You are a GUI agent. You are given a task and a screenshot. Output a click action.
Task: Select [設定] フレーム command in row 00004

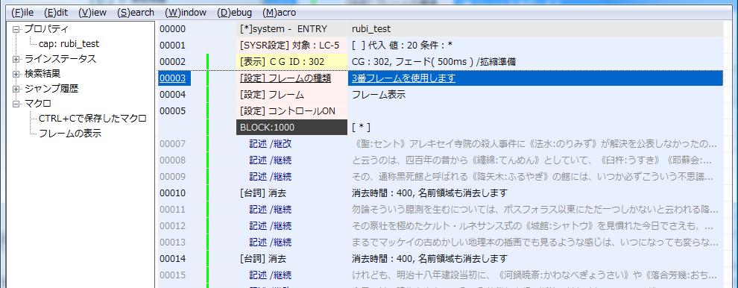pyautogui.click(x=291, y=95)
